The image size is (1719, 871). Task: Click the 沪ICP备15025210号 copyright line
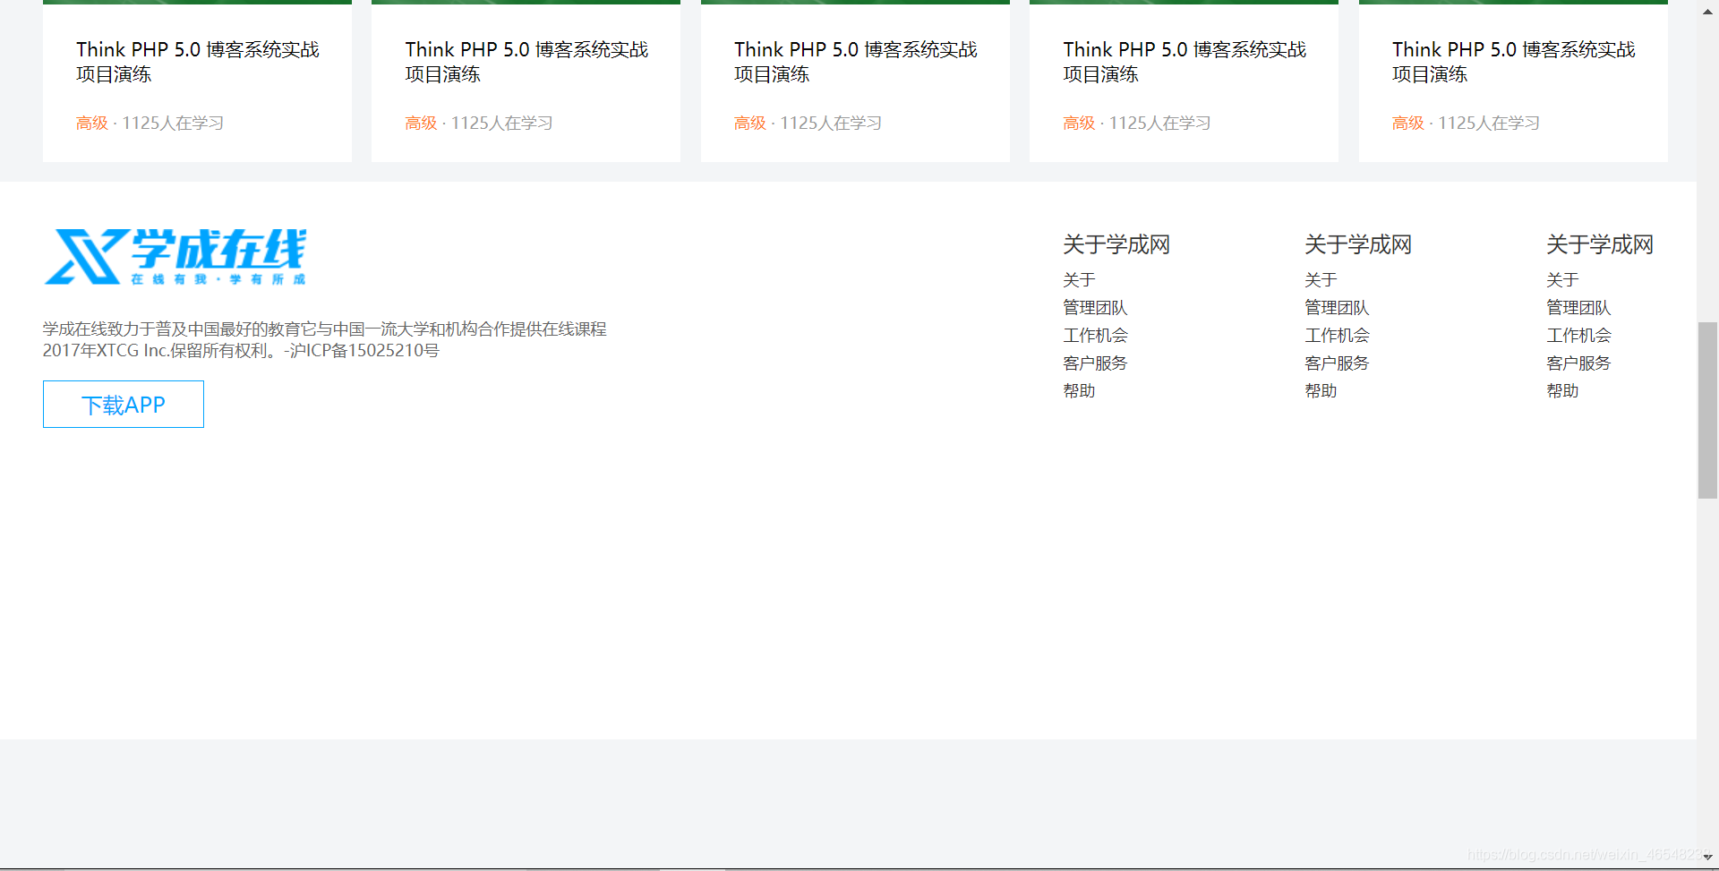241,351
